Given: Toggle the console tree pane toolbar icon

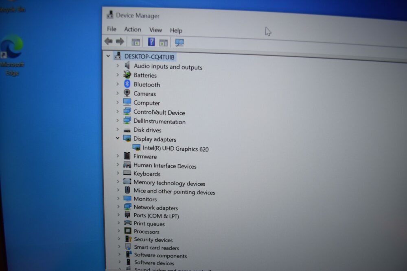Looking at the screenshot, I should pos(136,42).
